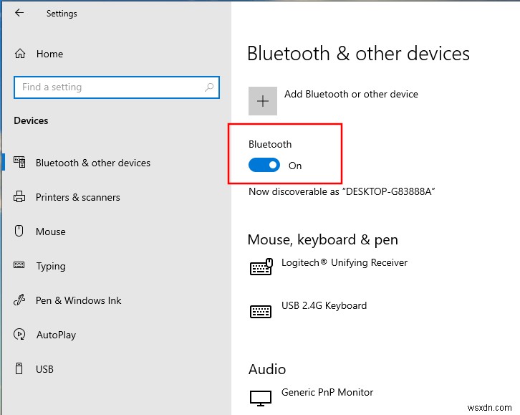Select Logitech Unifying Receiver device entry
This screenshot has height=415, width=520.
click(345, 262)
